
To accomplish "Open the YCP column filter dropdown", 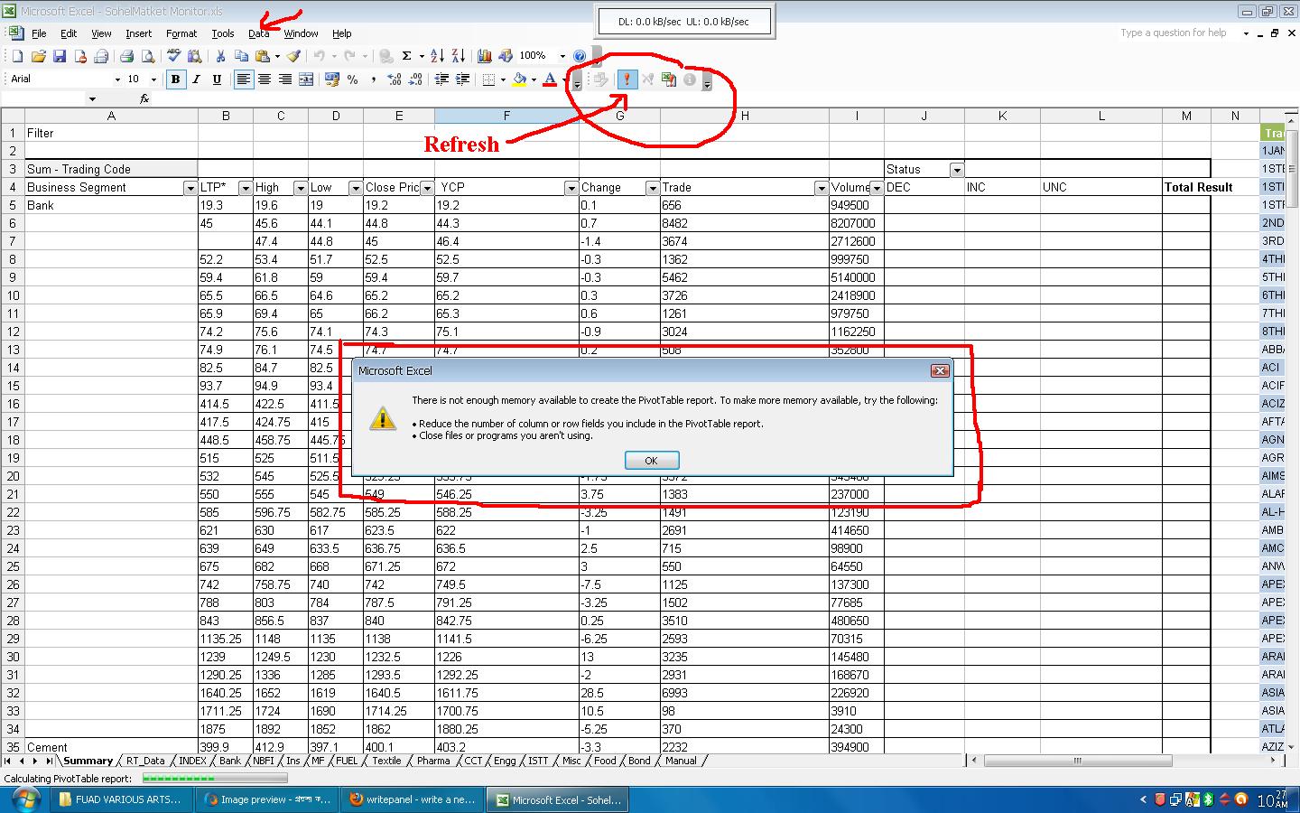I will [x=571, y=188].
